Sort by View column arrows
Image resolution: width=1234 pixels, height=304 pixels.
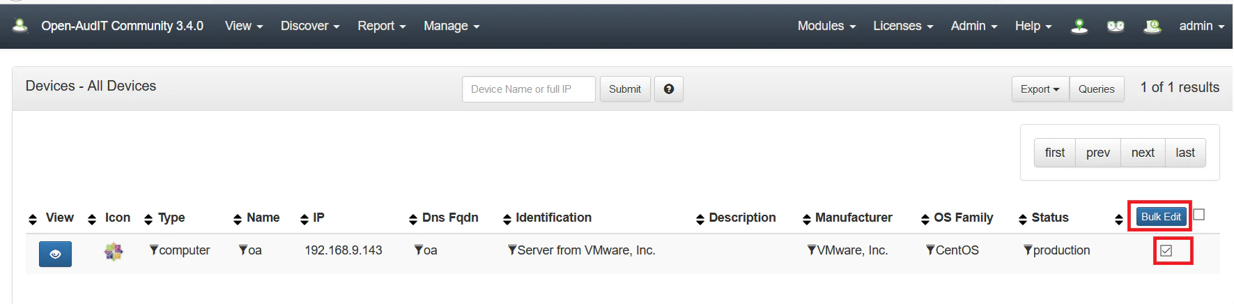click(x=33, y=220)
